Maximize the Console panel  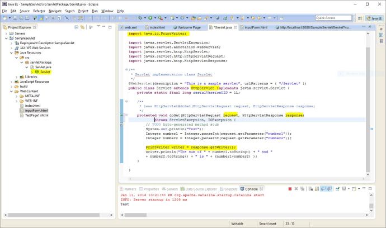point(370,189)
